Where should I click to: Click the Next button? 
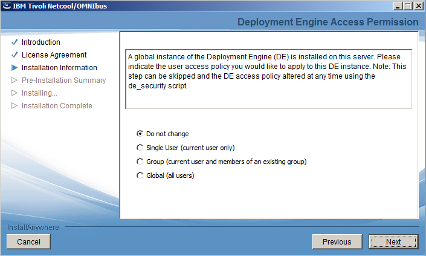tap(393, 241)
